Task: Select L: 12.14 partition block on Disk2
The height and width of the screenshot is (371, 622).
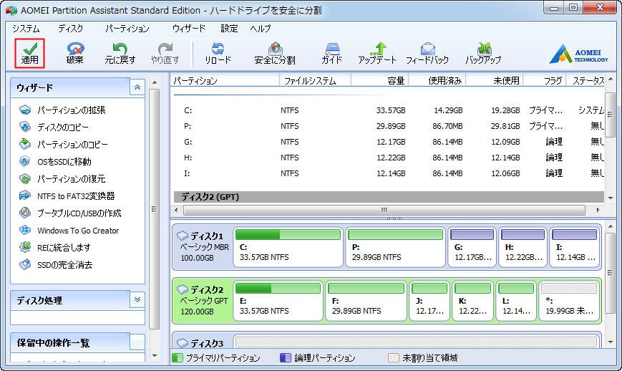Action: pyautogui.click(x=516, y=300)
